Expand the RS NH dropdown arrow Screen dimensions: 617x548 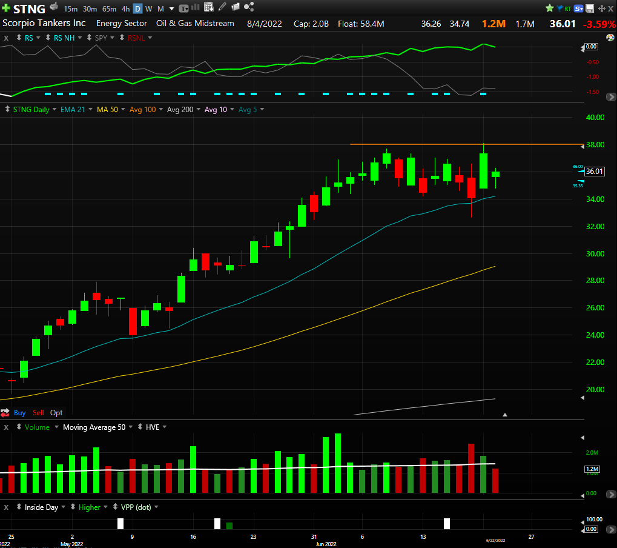pos(80,38)
